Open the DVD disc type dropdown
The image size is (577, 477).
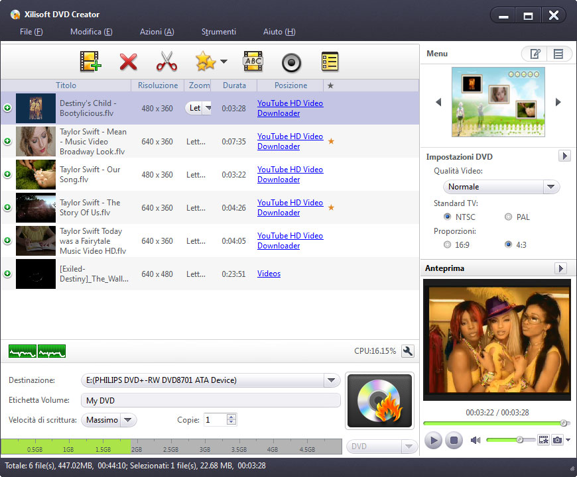tap(409, 447)
